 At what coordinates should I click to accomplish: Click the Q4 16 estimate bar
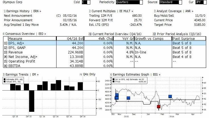pyautogui.click(x=80, y=86)
